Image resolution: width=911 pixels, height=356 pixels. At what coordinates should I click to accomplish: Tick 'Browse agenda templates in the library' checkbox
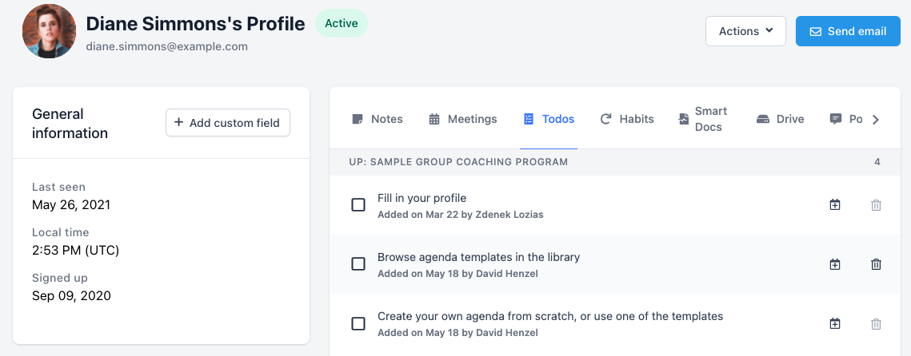(x=358, y=264)
